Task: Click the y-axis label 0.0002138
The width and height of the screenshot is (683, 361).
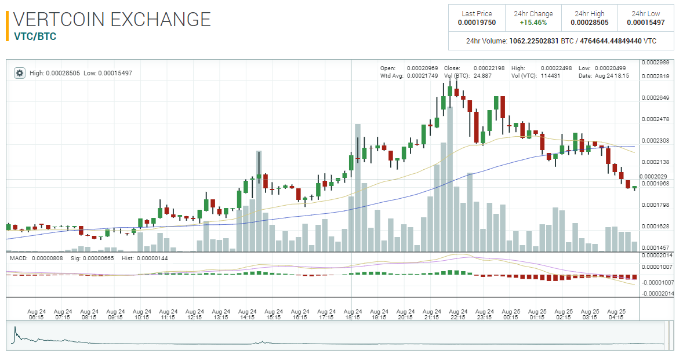Action: pyautogui.click(x=655, y=162)
